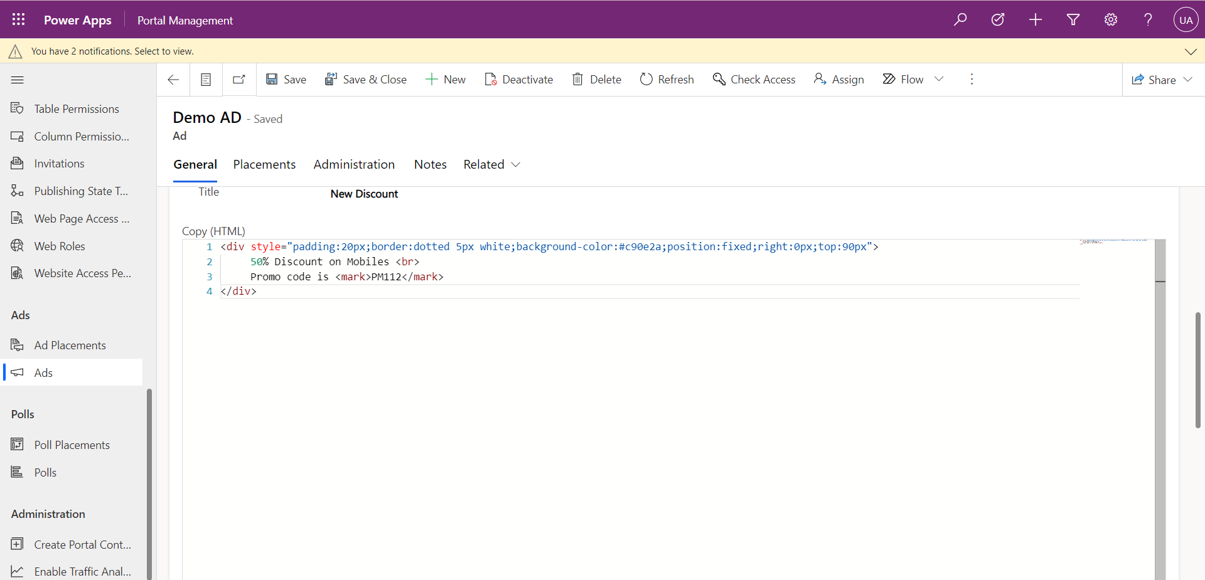
Task: Click Save & Close button
Action: pyautogui.click(x=365, y=80)
